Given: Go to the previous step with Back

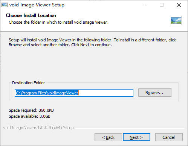Looking at the screenshot, I should (x=108, y=137).
